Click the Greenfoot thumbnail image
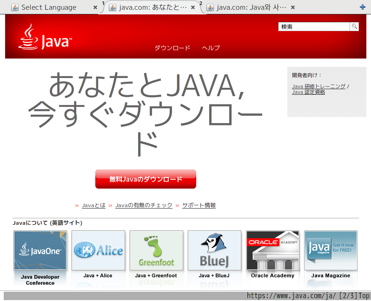Screen dimensions: 371x301 click(x=156, y=250)
